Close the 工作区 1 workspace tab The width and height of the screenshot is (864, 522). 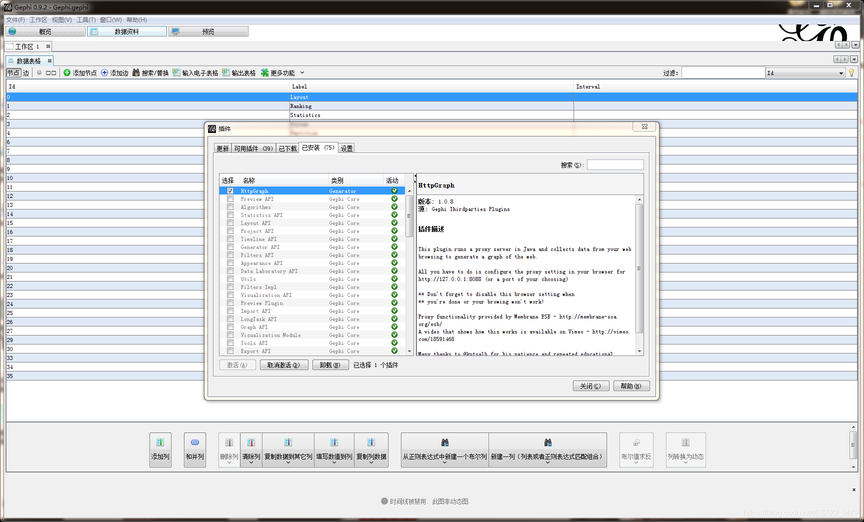[48, 46]
